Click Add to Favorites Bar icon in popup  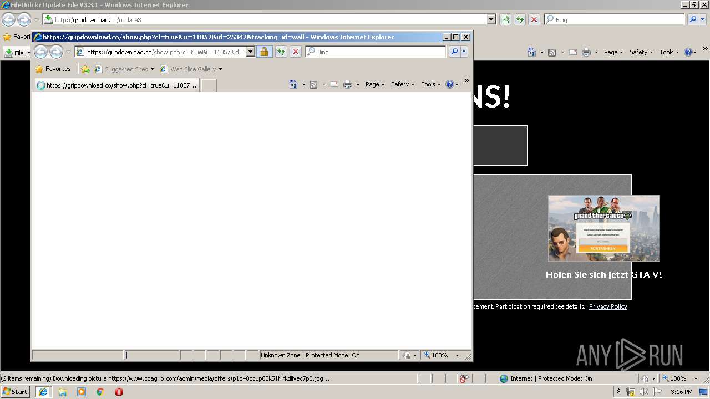click(85, 69)
